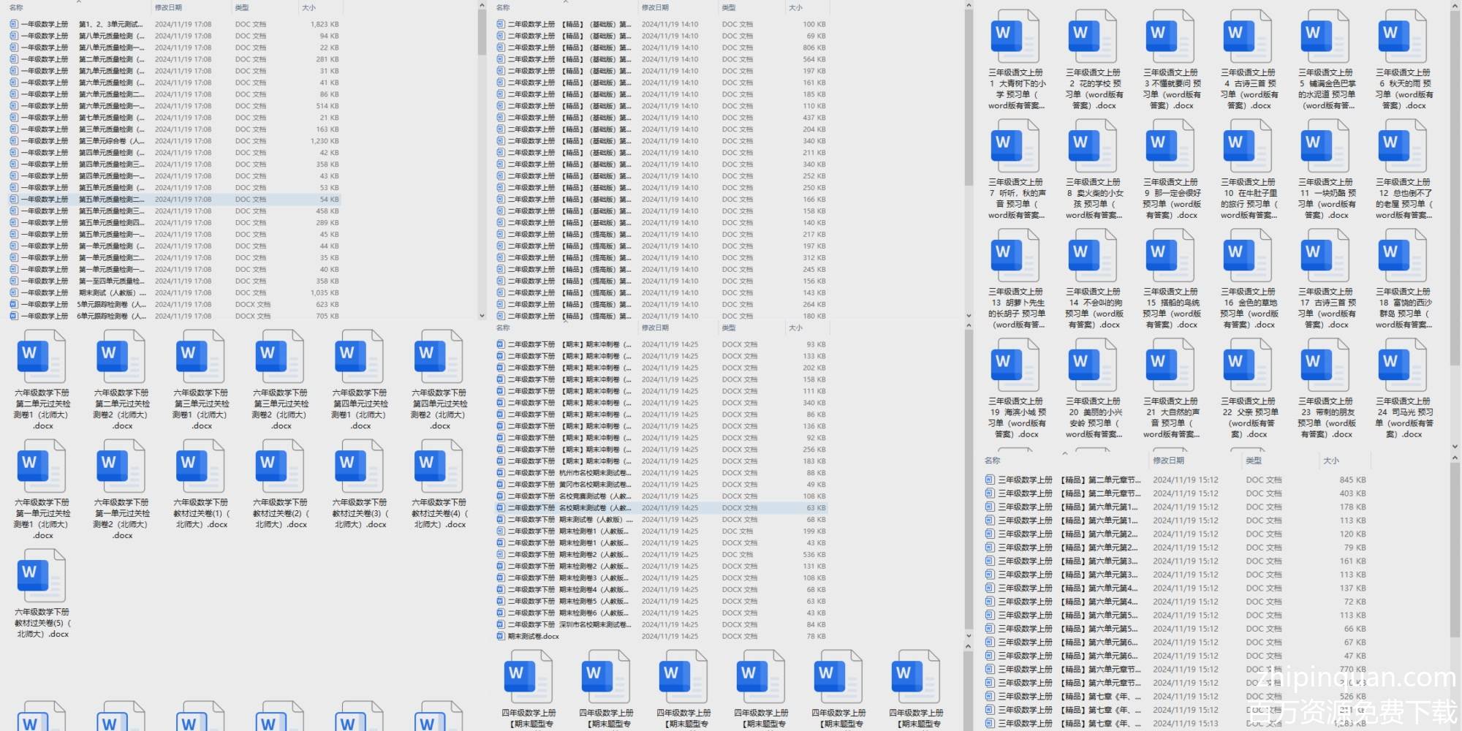Screen dimensions: 1462x731
Task: Open the '2 花的学校' Word document icon
Action: 1093,37
